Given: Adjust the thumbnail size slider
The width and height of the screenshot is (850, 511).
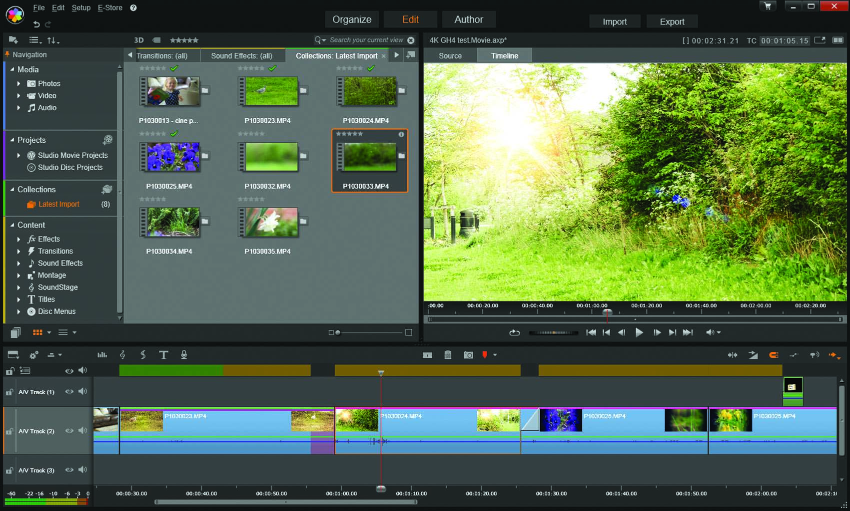Looking at the screenshot, I should [338, 332].
